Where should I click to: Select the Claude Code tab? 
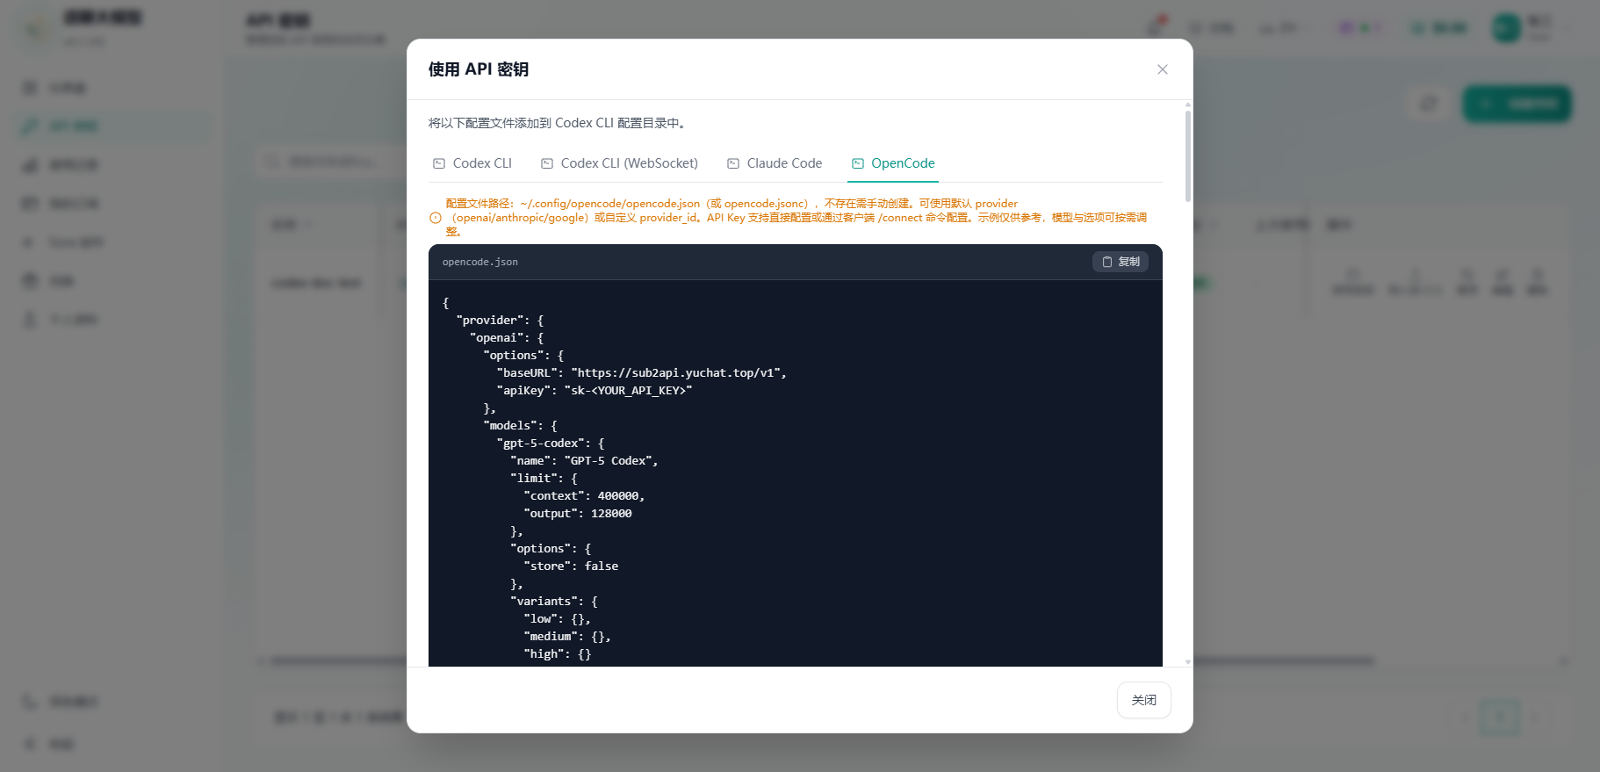[775, 163]
